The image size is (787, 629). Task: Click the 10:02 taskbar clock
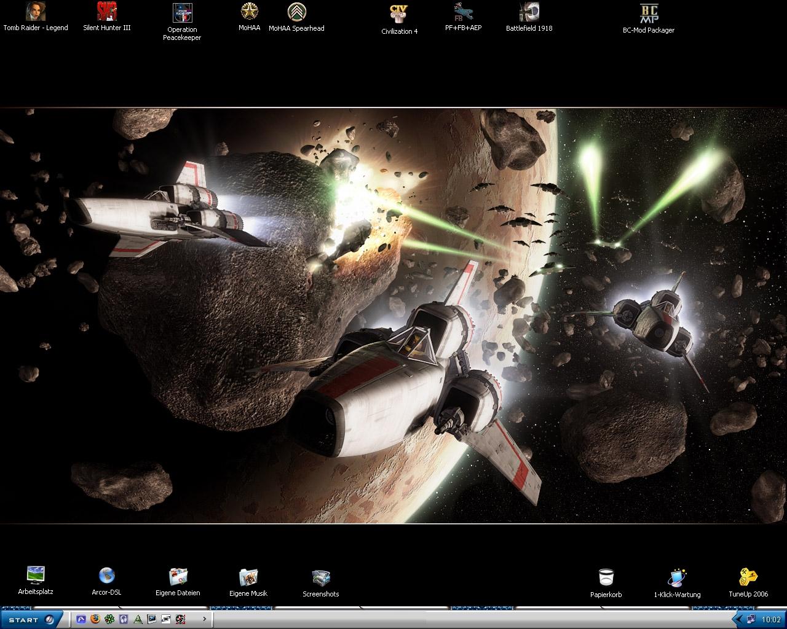[771, 620]
